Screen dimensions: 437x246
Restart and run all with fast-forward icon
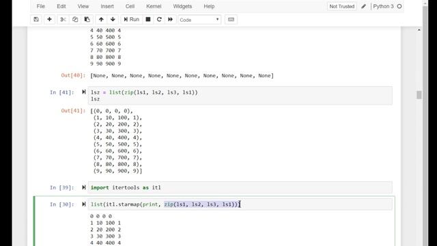pos(170,20)
